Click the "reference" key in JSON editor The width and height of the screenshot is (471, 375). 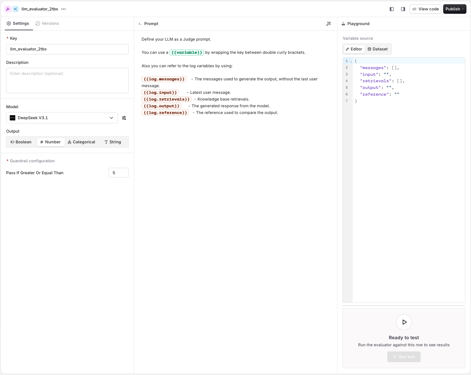(x=374, y=94)
